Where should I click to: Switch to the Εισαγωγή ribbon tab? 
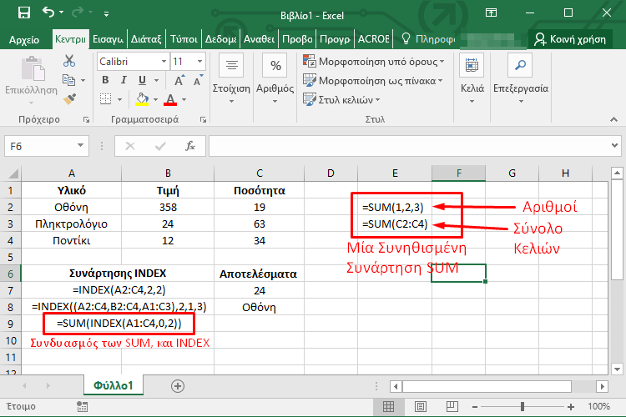click(108, 39)
